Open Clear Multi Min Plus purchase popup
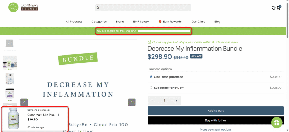This screenshot has height=132, width=289. 43,115
